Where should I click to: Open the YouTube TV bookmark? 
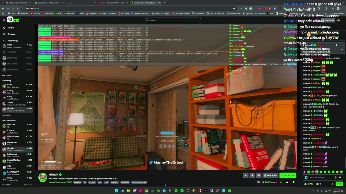(48, 13)
